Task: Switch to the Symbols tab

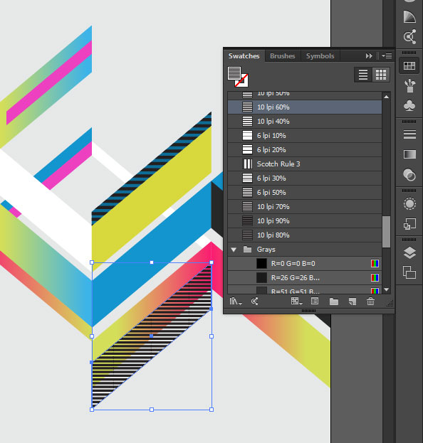Action: coord(320,56)
